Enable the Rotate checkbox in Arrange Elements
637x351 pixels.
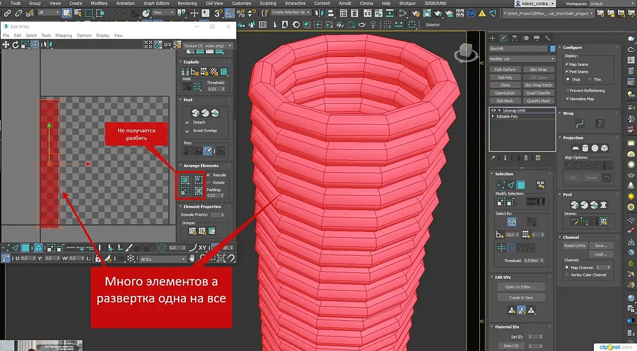coord(209,182)
